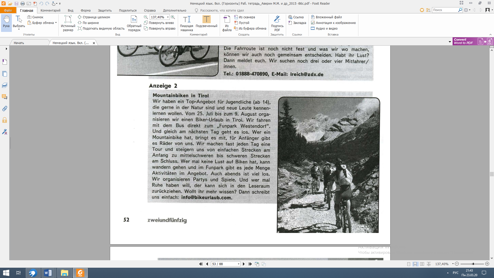Expand the document tabs list arrow
Image resolution: width=494 pixels, height=278 pixels.
coord(450,42)
